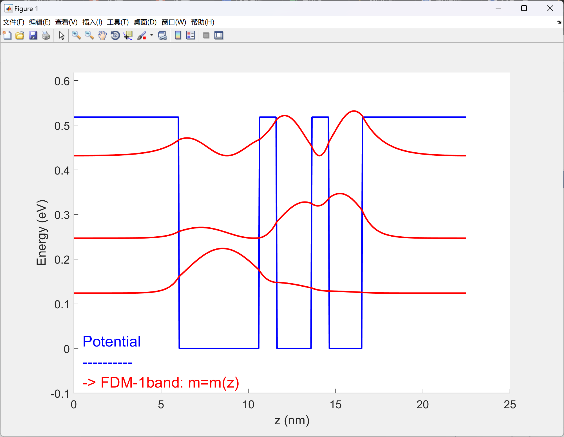Click the New Figure icon

(7, 35)
